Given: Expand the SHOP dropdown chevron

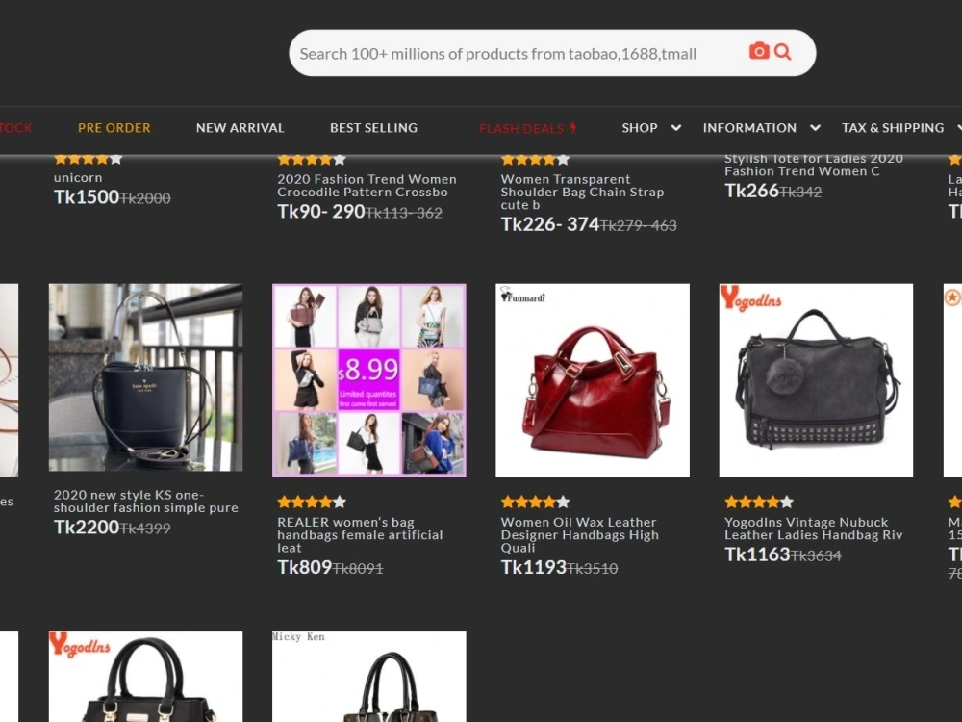Looking at the screenshot, I should pos(676,128).
